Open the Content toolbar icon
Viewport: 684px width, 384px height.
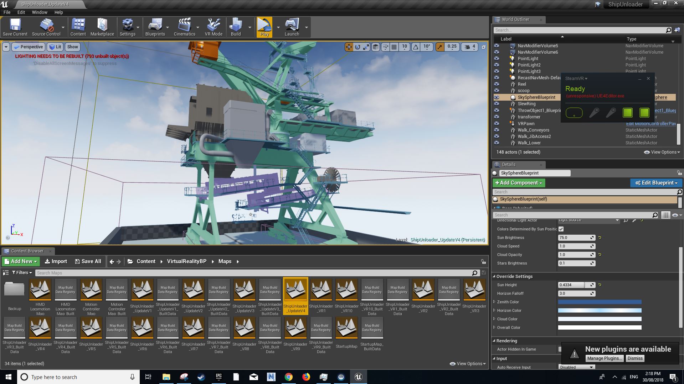pos(78,27)
